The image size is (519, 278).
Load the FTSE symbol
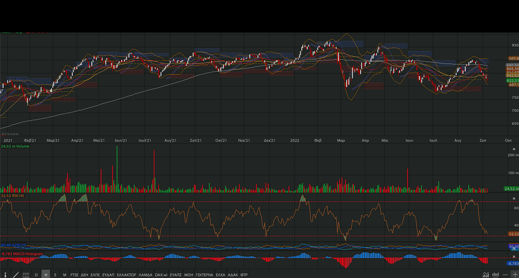point(75,274)
